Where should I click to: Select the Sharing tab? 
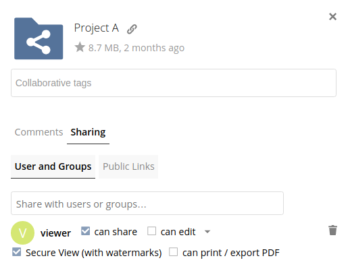(88, 133)
